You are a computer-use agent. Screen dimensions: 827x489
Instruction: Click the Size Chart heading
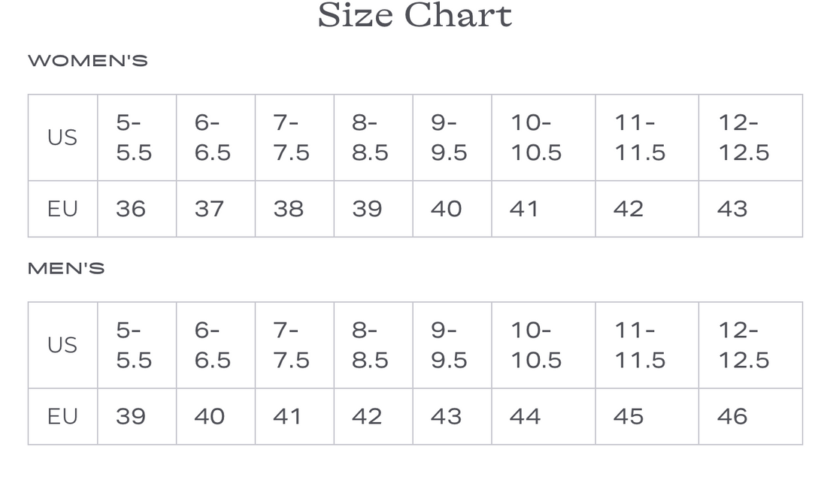pyautogui.click(x=414, y=16)
